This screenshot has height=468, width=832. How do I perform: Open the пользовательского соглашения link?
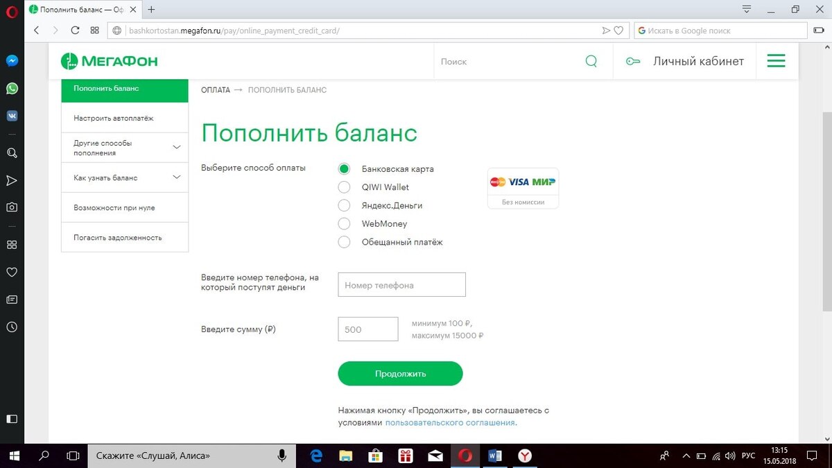point(450,422)
